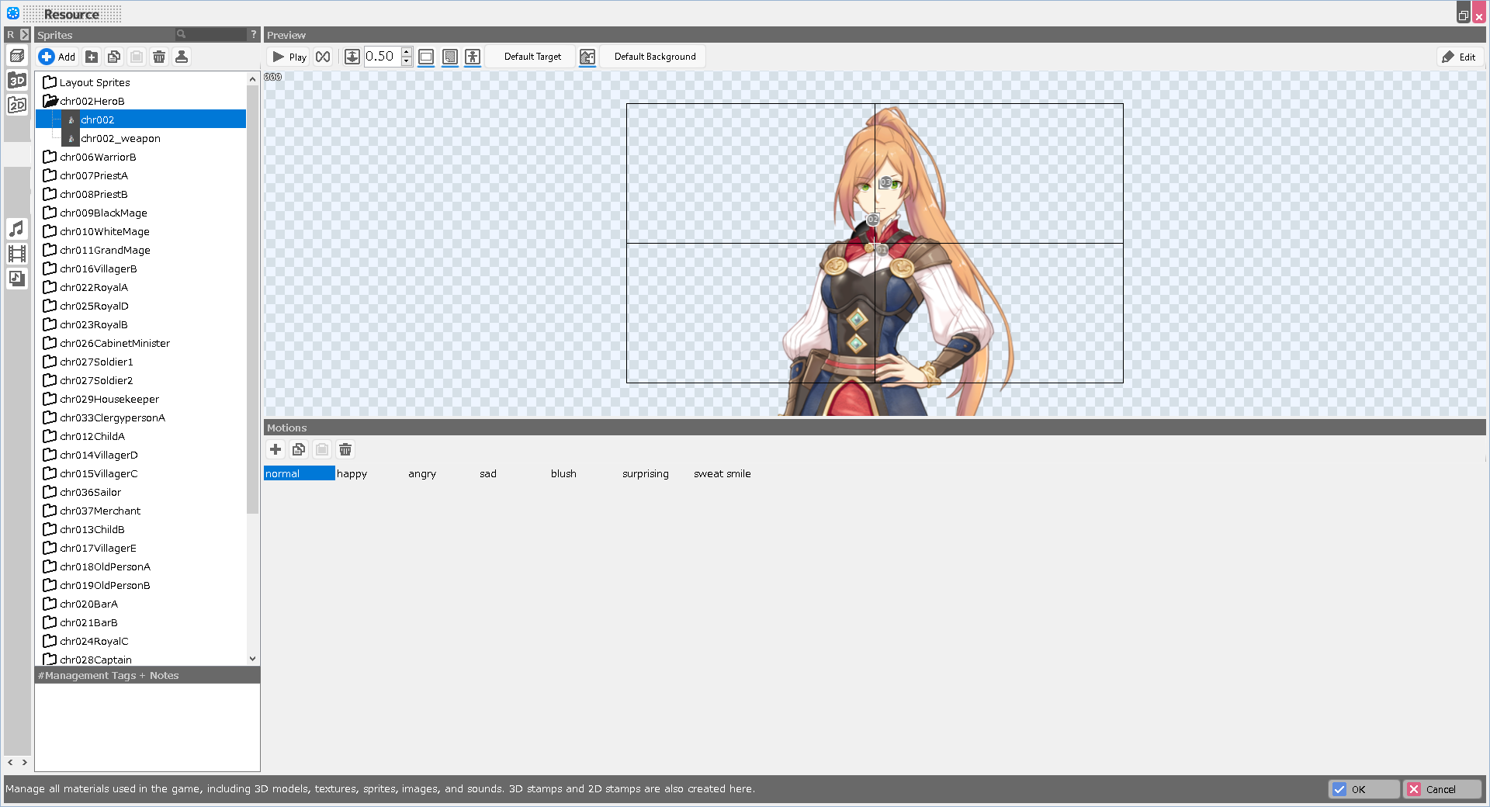Image resolution: width=1490 pixels, height=807 pixels.
Task: Toggle the character figure display overlay
Action: click(x=472, y=57)
